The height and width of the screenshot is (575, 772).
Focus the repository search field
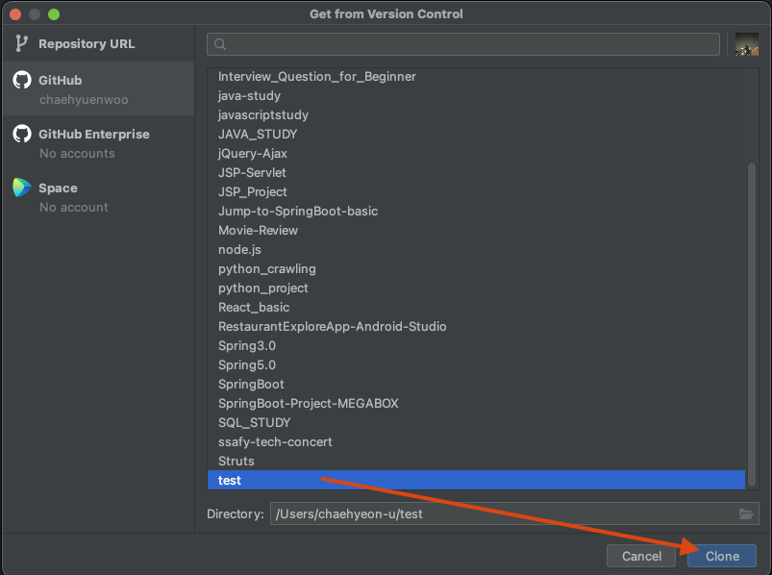pyautogui.click(x=463, y=44)
